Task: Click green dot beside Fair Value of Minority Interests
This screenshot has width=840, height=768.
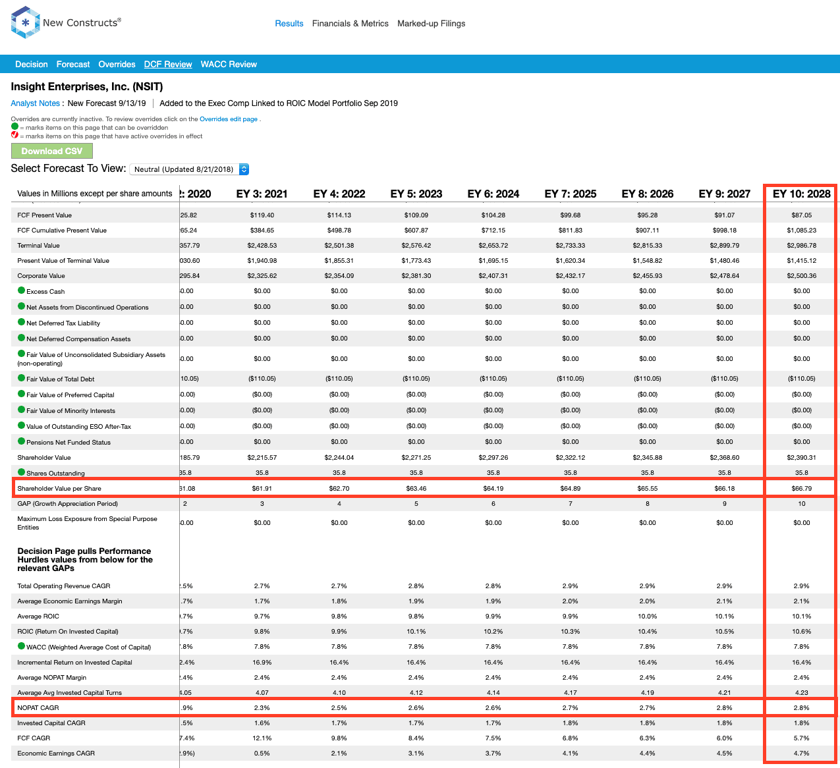Action: [x=22, y=410]
